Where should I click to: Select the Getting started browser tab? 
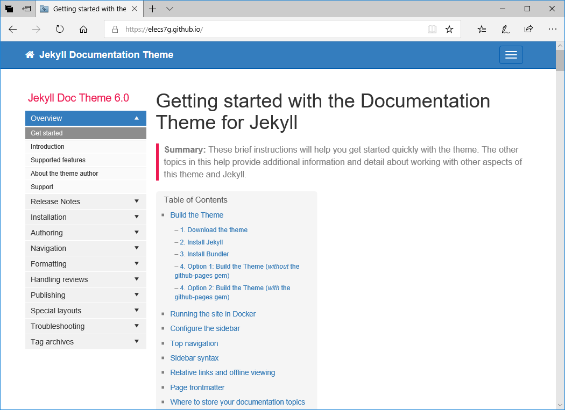coord(89,9)
